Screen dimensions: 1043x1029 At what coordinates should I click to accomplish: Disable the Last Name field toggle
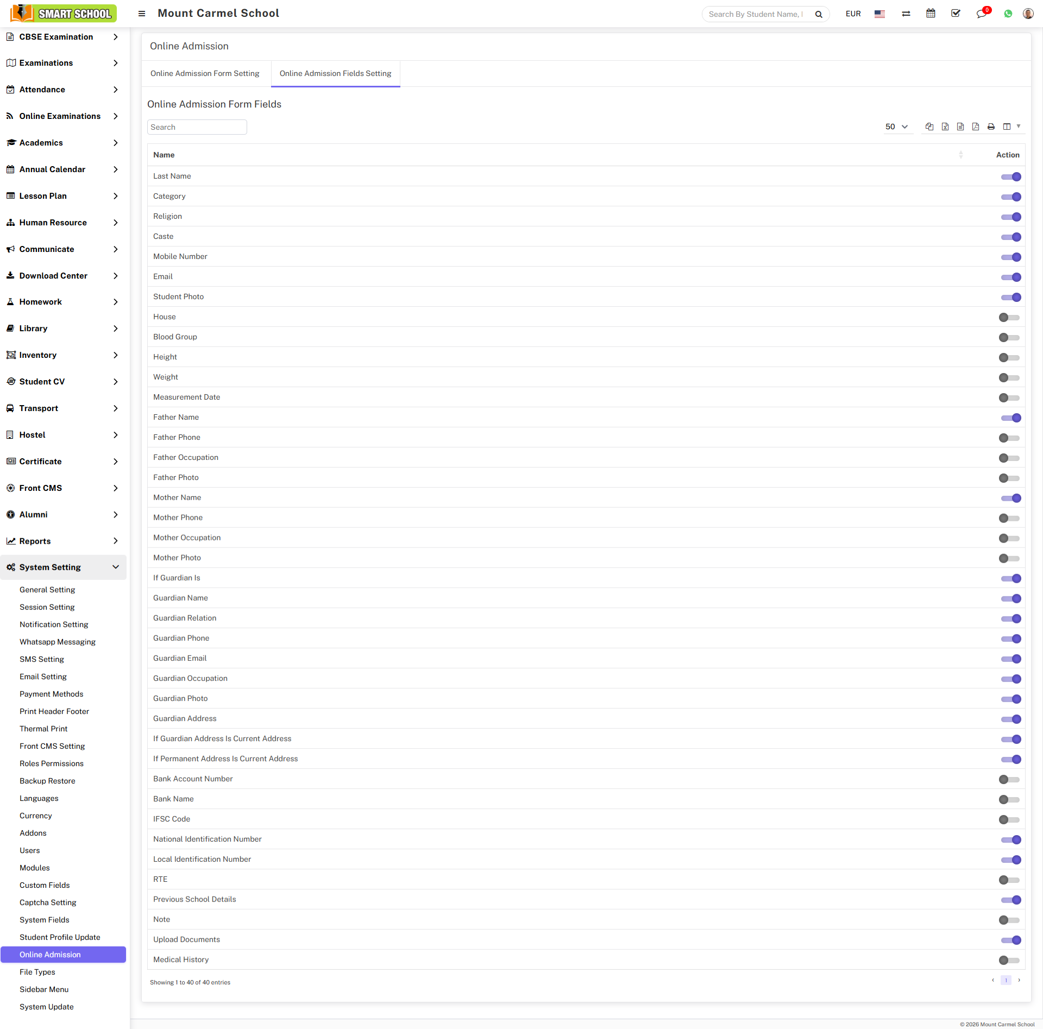(1011, 176)
